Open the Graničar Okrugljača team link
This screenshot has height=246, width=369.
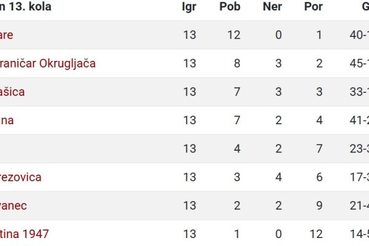pos(47,63)
